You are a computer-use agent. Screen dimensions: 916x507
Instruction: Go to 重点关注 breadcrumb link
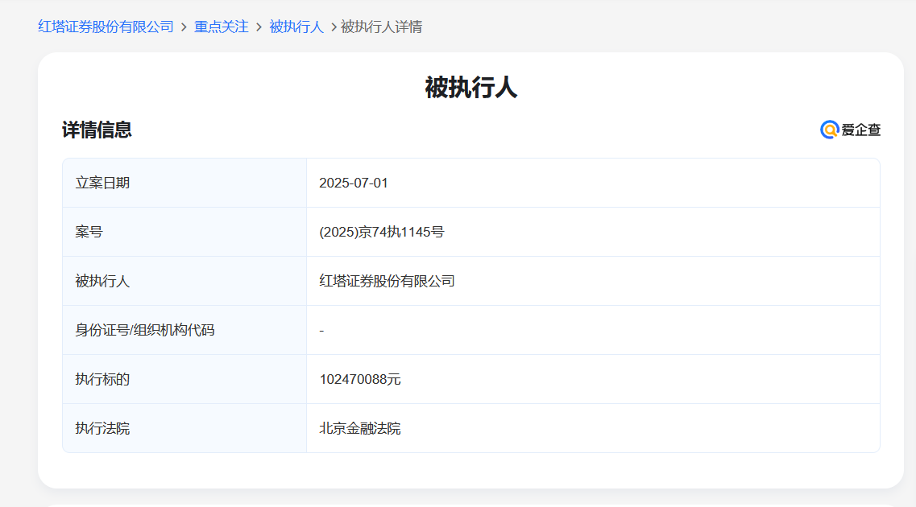click(222, 27)
